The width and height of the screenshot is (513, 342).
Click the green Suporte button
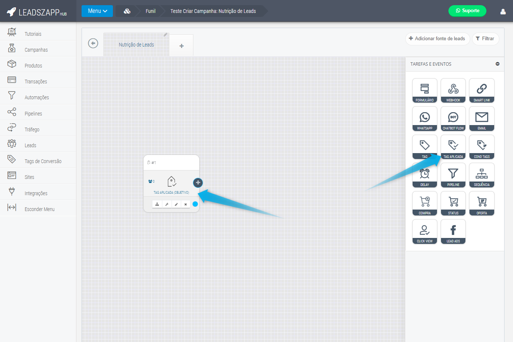click(x=467, y=11)
